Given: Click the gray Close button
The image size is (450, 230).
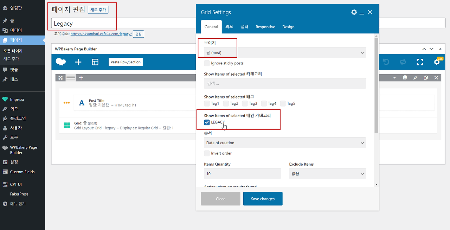Looking at the screenshot, I should click(x=220, y=199).
